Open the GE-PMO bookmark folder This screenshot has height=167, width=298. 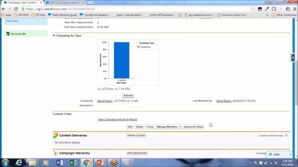(x=21, y=15)
